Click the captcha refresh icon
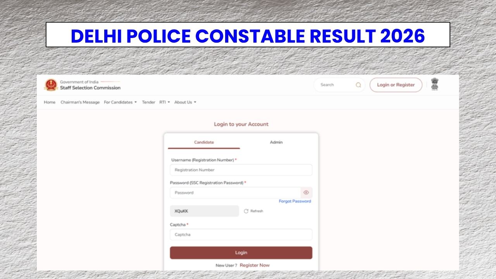Viewport: 496px width, 279px height. pos(246,211)
